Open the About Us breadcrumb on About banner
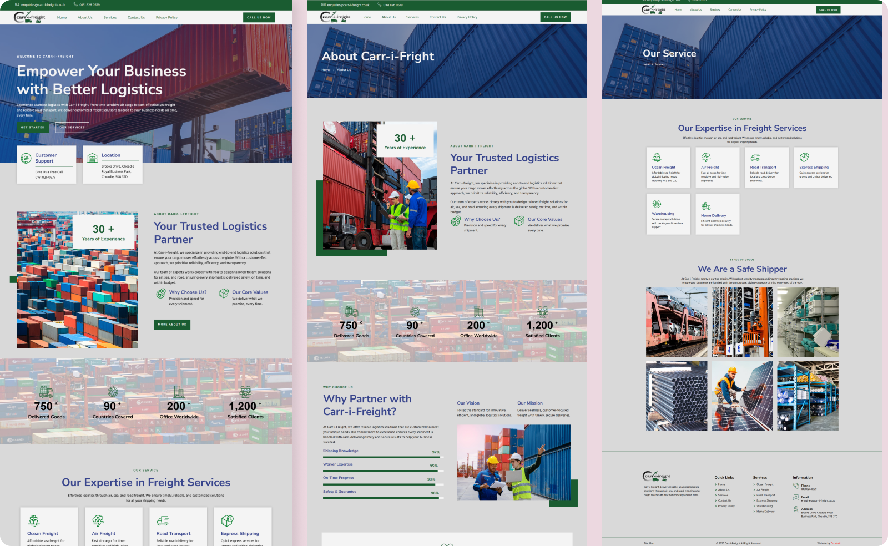The width and height of the screenshot is (888, 546). pyautogui.click(x=344, y=70)
